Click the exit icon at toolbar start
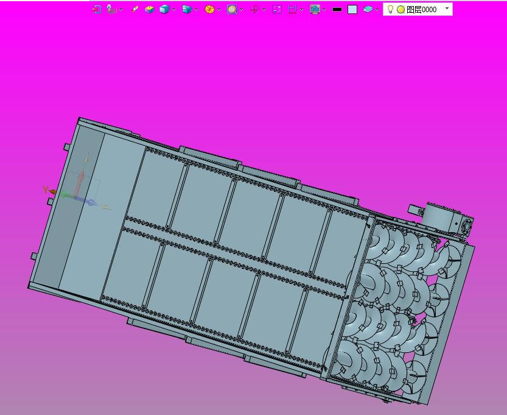The image size is (507, 415). pos(97,9)
